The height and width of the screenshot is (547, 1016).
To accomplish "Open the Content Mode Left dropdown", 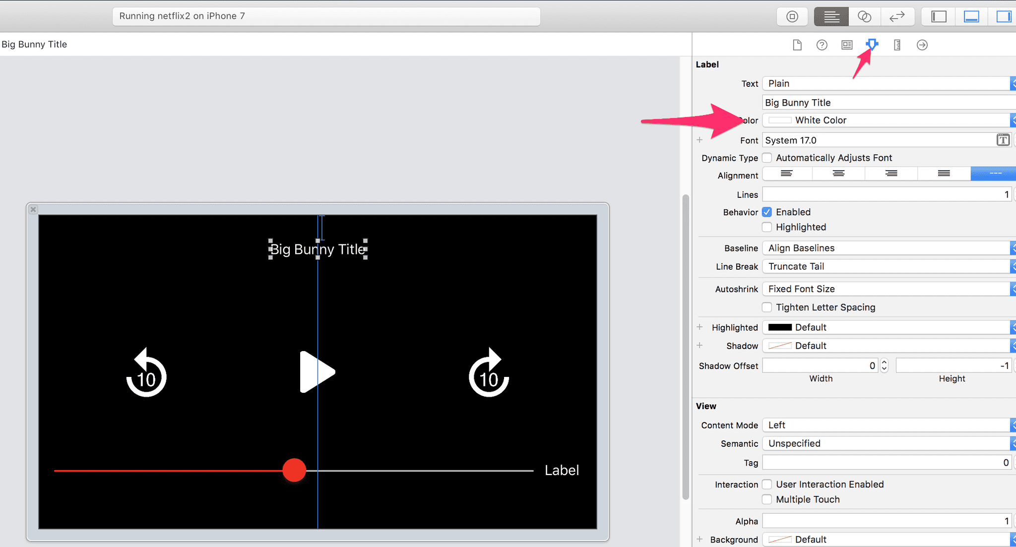I will pyautogui.click(x=889, y=425).
